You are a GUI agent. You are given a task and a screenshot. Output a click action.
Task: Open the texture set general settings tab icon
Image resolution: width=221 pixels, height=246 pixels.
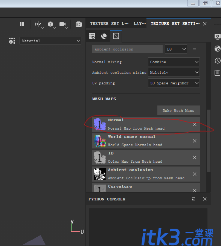coord(92,36)
